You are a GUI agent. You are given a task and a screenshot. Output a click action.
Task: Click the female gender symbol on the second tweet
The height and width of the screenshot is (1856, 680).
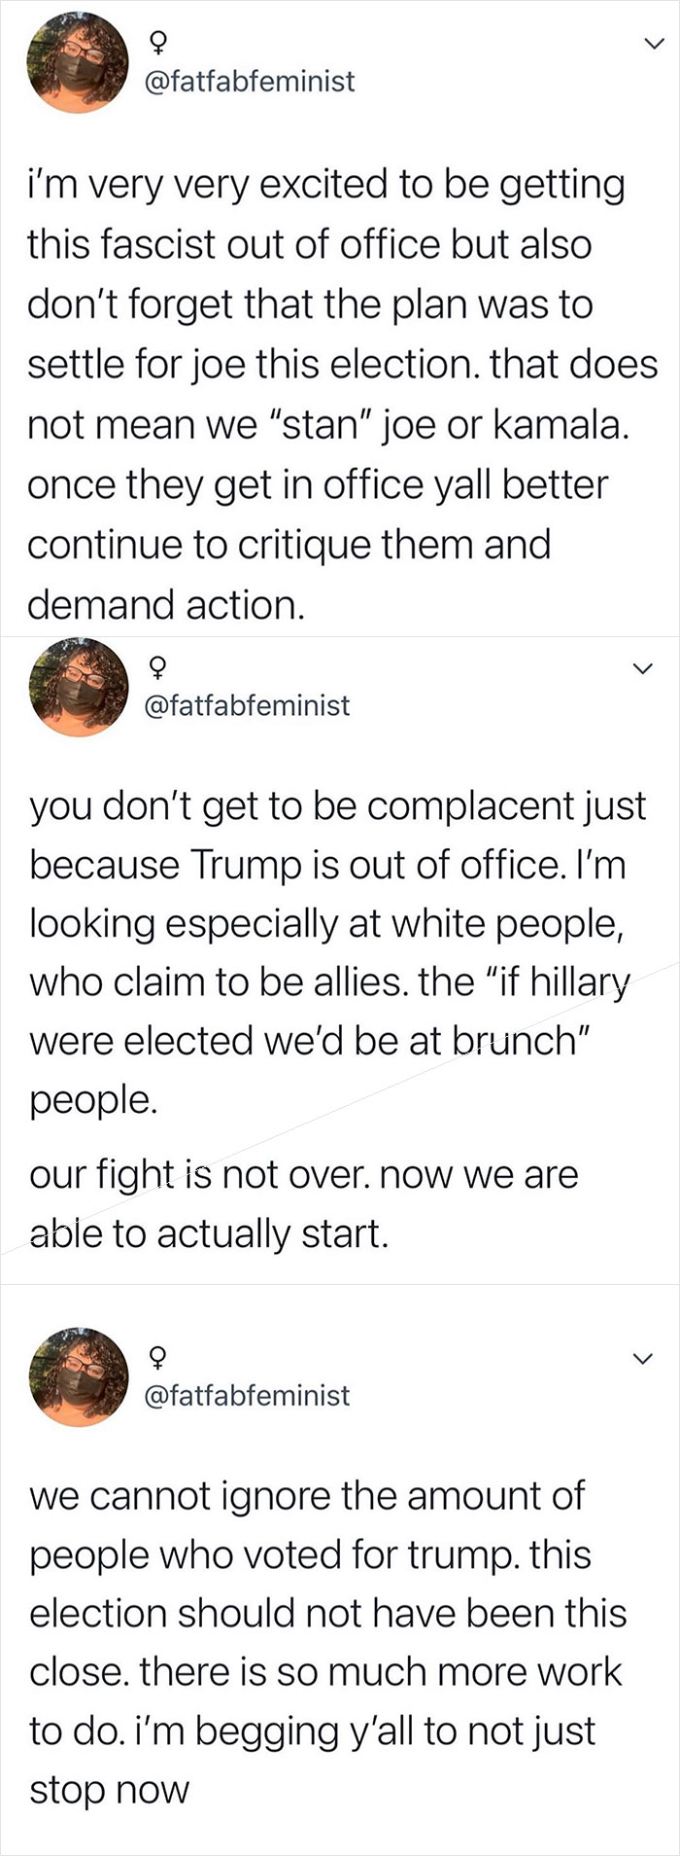158,666
